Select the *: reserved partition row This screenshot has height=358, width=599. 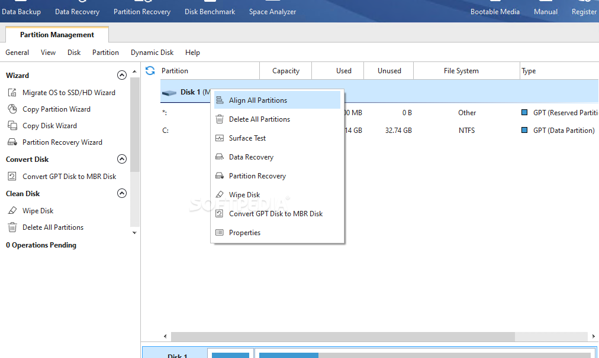379,112
